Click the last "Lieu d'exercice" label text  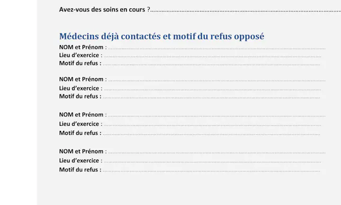click(79, 160)
